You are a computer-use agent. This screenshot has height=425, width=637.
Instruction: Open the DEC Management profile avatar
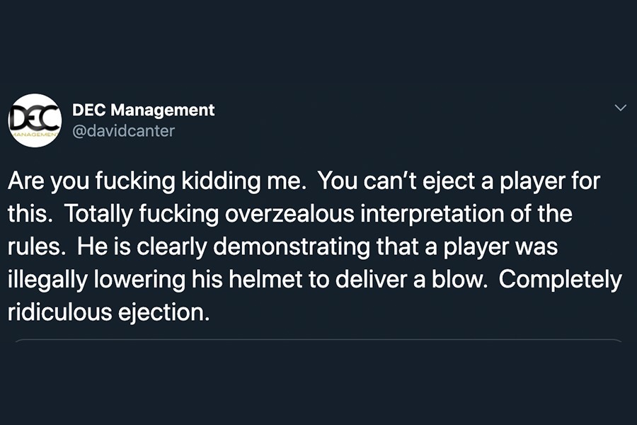[35, 120]
